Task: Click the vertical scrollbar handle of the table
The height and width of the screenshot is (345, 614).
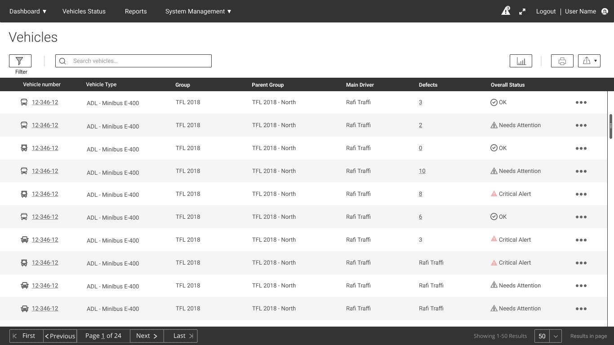Action: tap(611, 127)
